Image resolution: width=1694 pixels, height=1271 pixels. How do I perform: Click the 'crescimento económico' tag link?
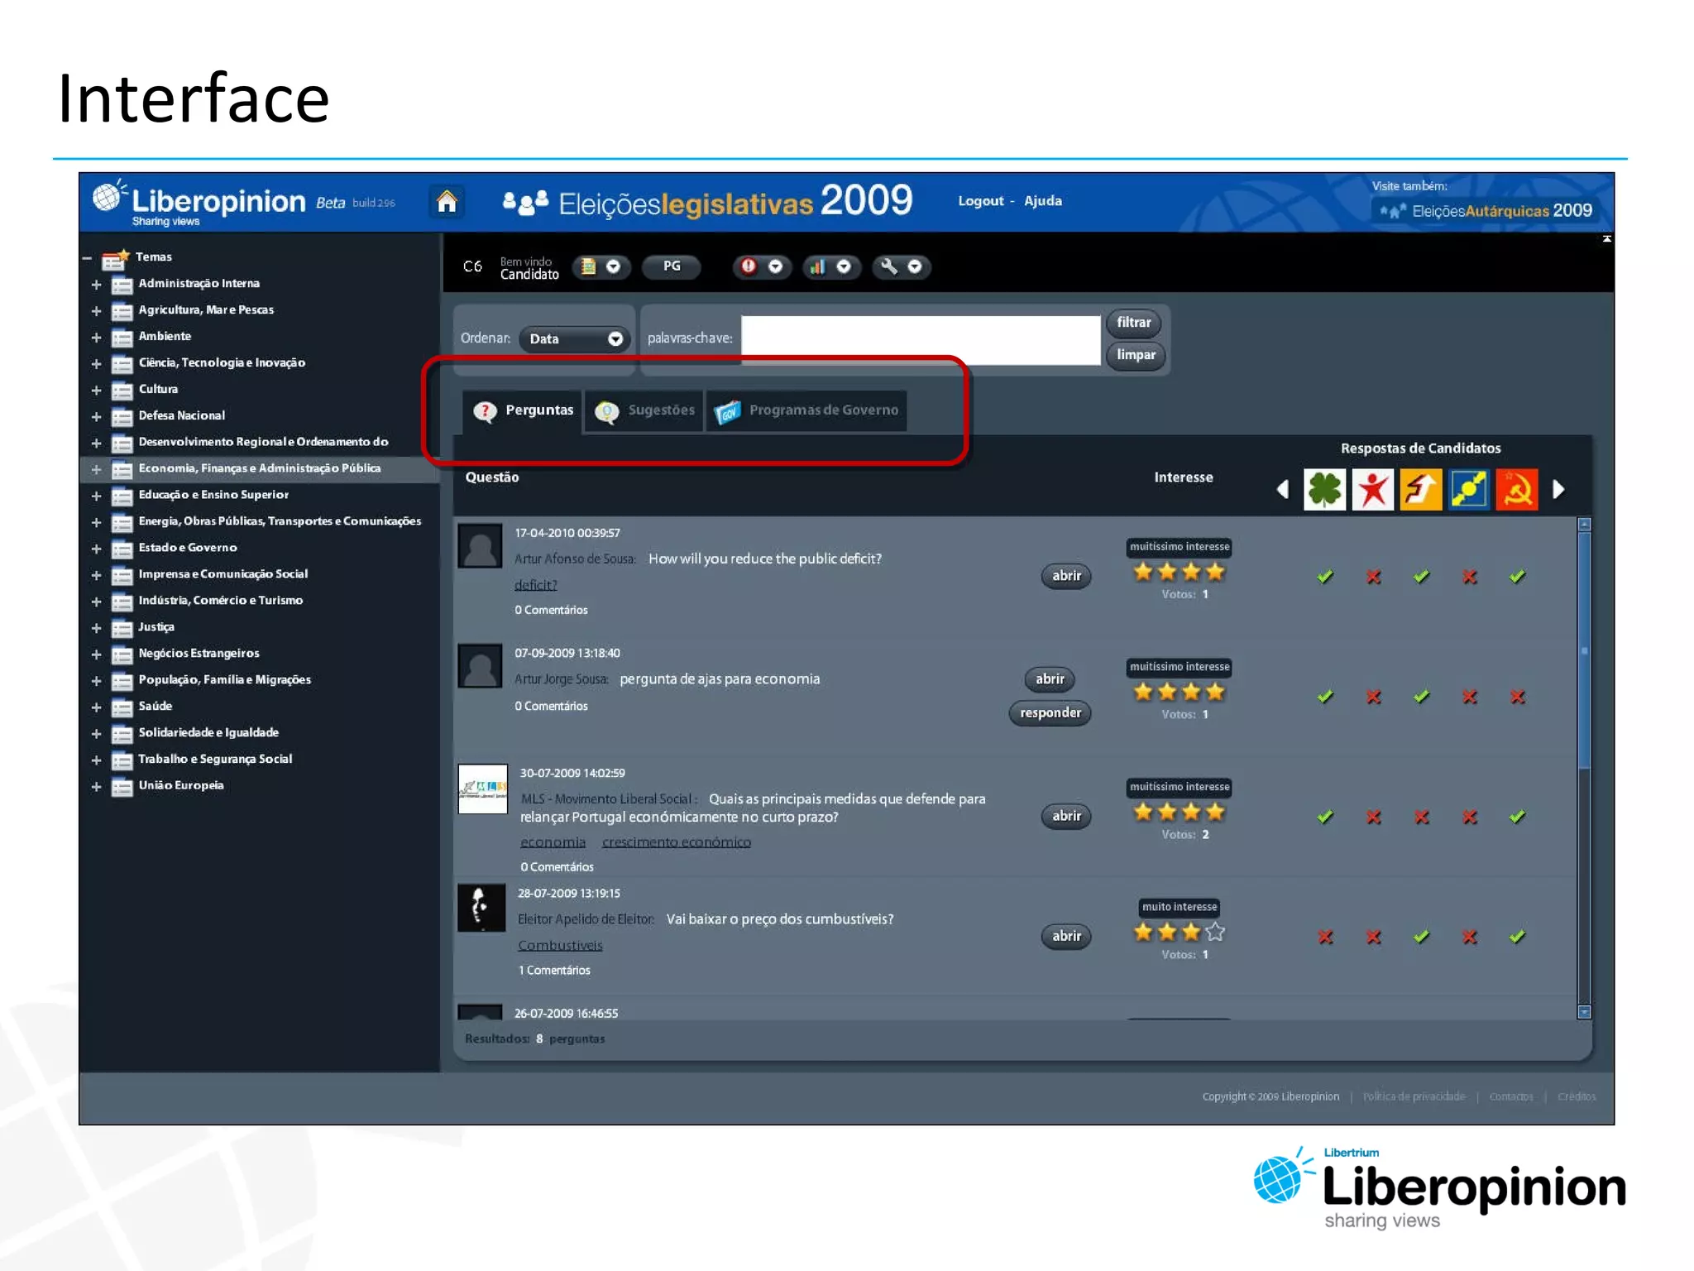pos(677,842)
